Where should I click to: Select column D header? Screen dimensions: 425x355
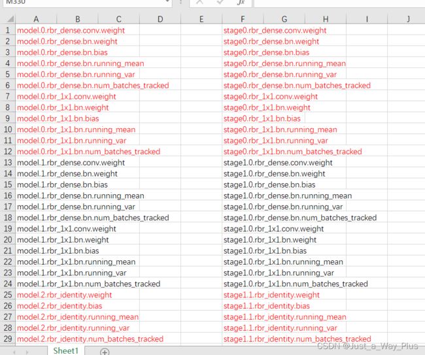point(160,19)
